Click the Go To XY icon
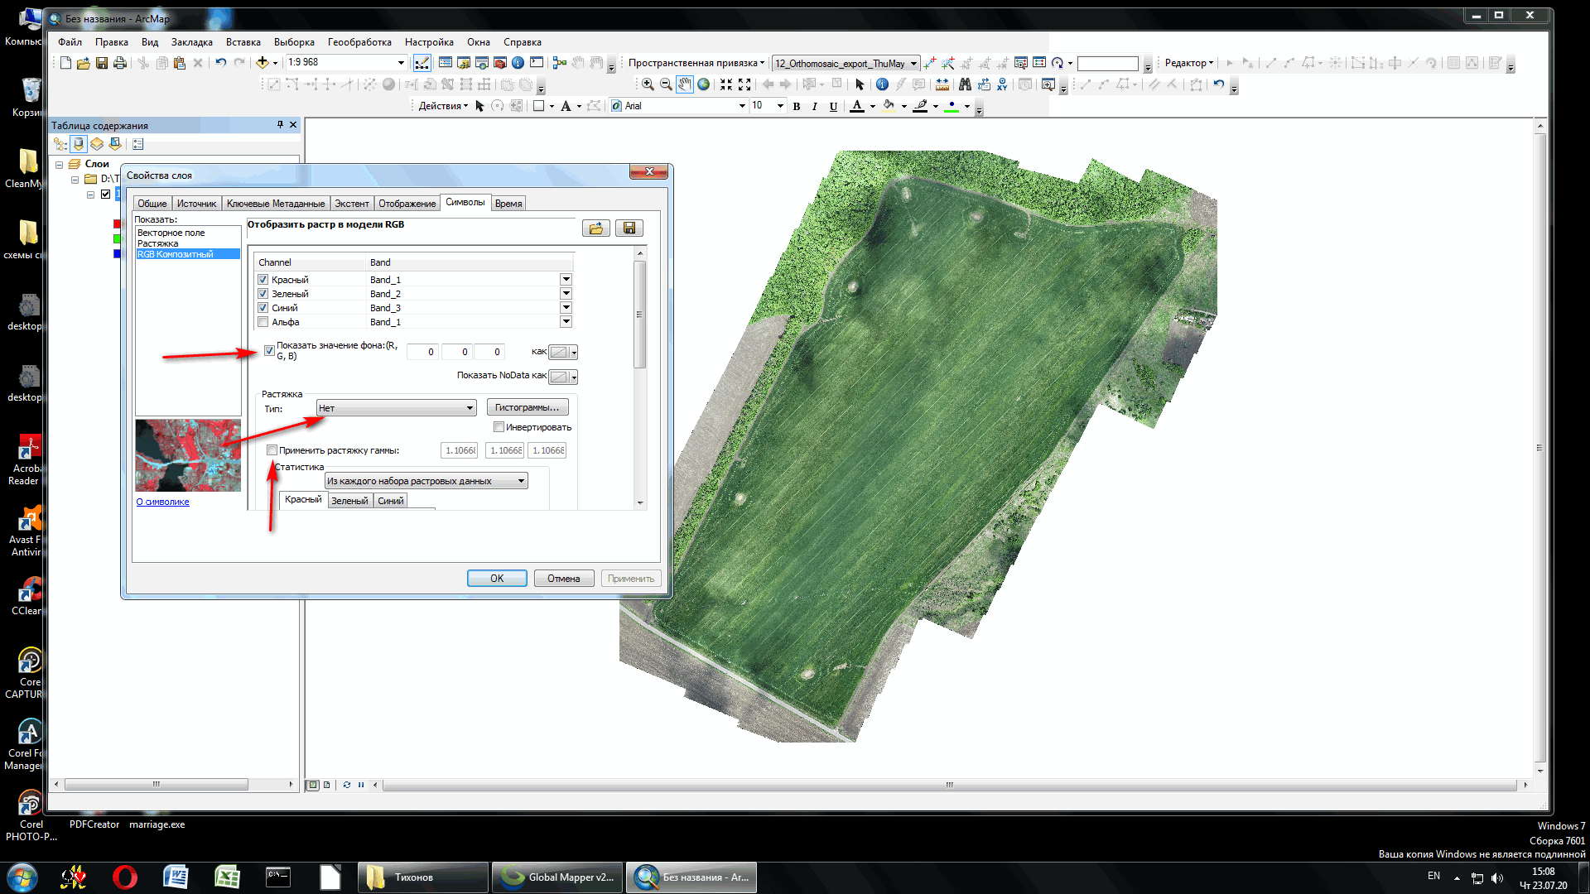Viewport: 1590px width, 894px height. pyautogui.click(x=1002, y=84)
